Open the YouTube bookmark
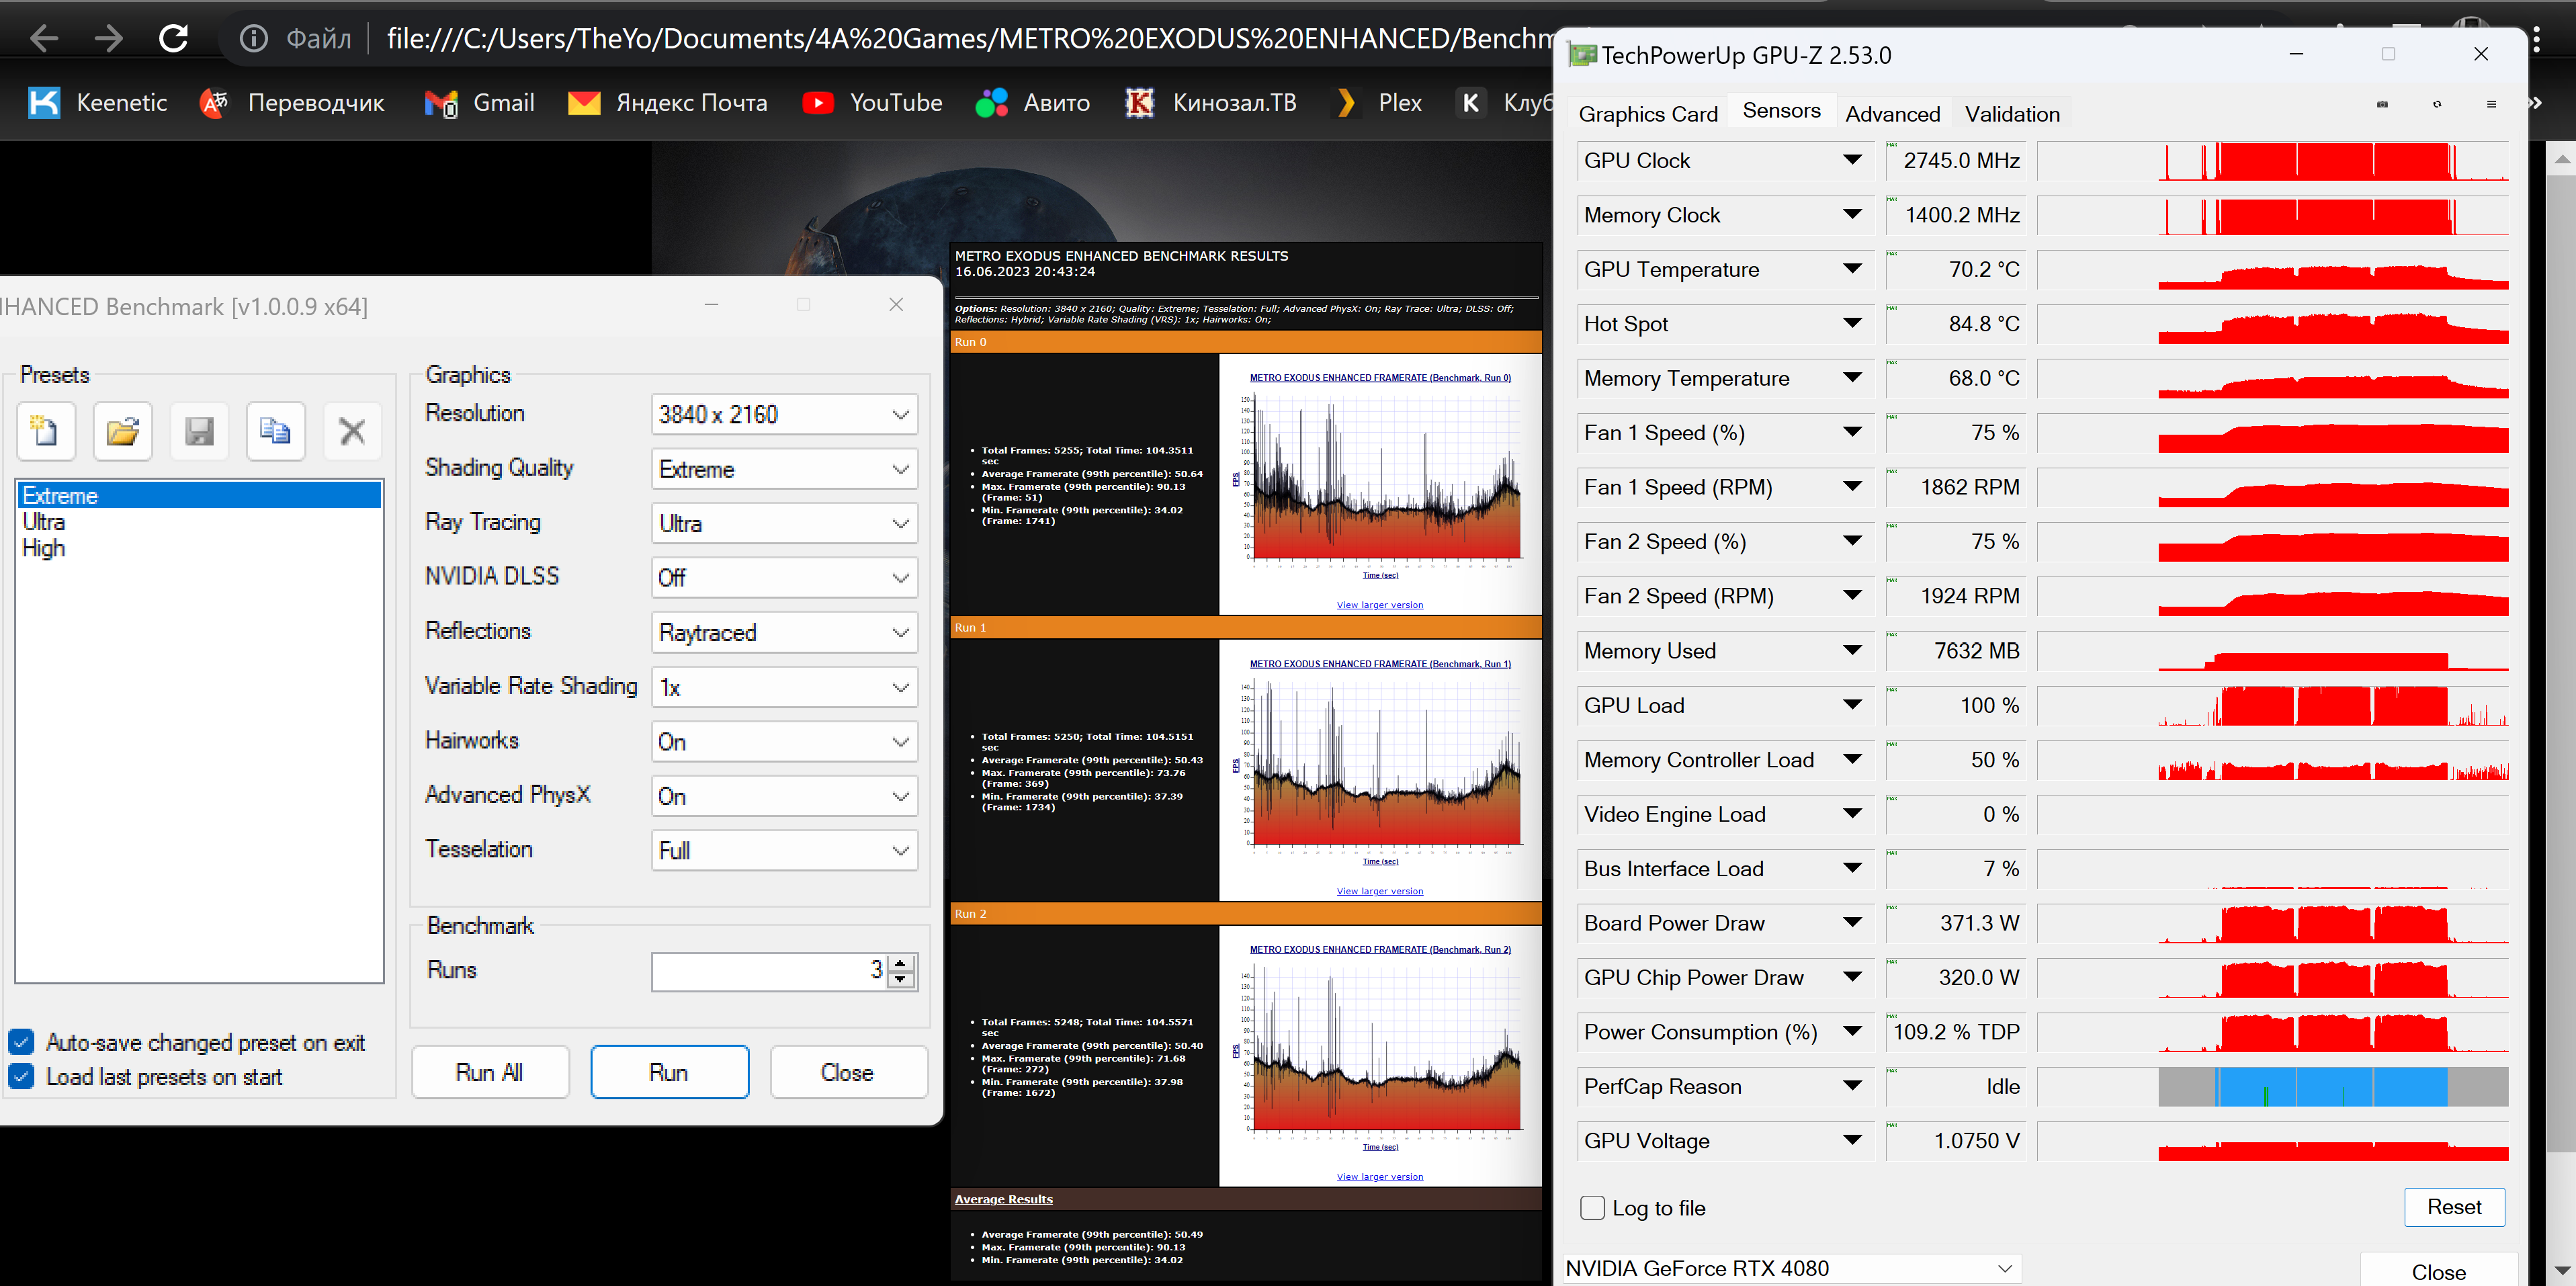The image size is (2576, 1286). (x=872, y=103)
